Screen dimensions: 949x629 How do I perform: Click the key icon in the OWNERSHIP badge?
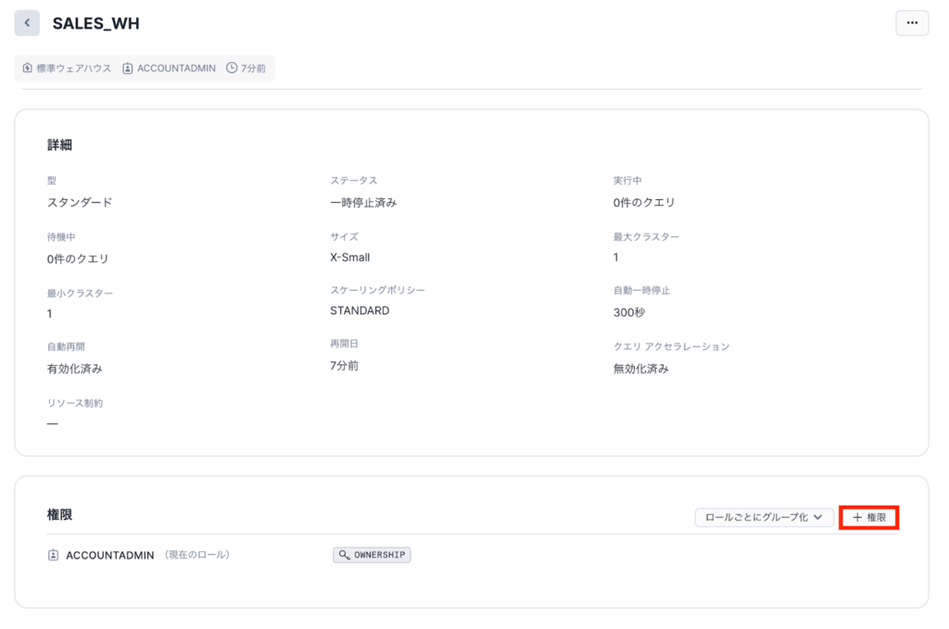pyautogui.click(x=344, y=555)
